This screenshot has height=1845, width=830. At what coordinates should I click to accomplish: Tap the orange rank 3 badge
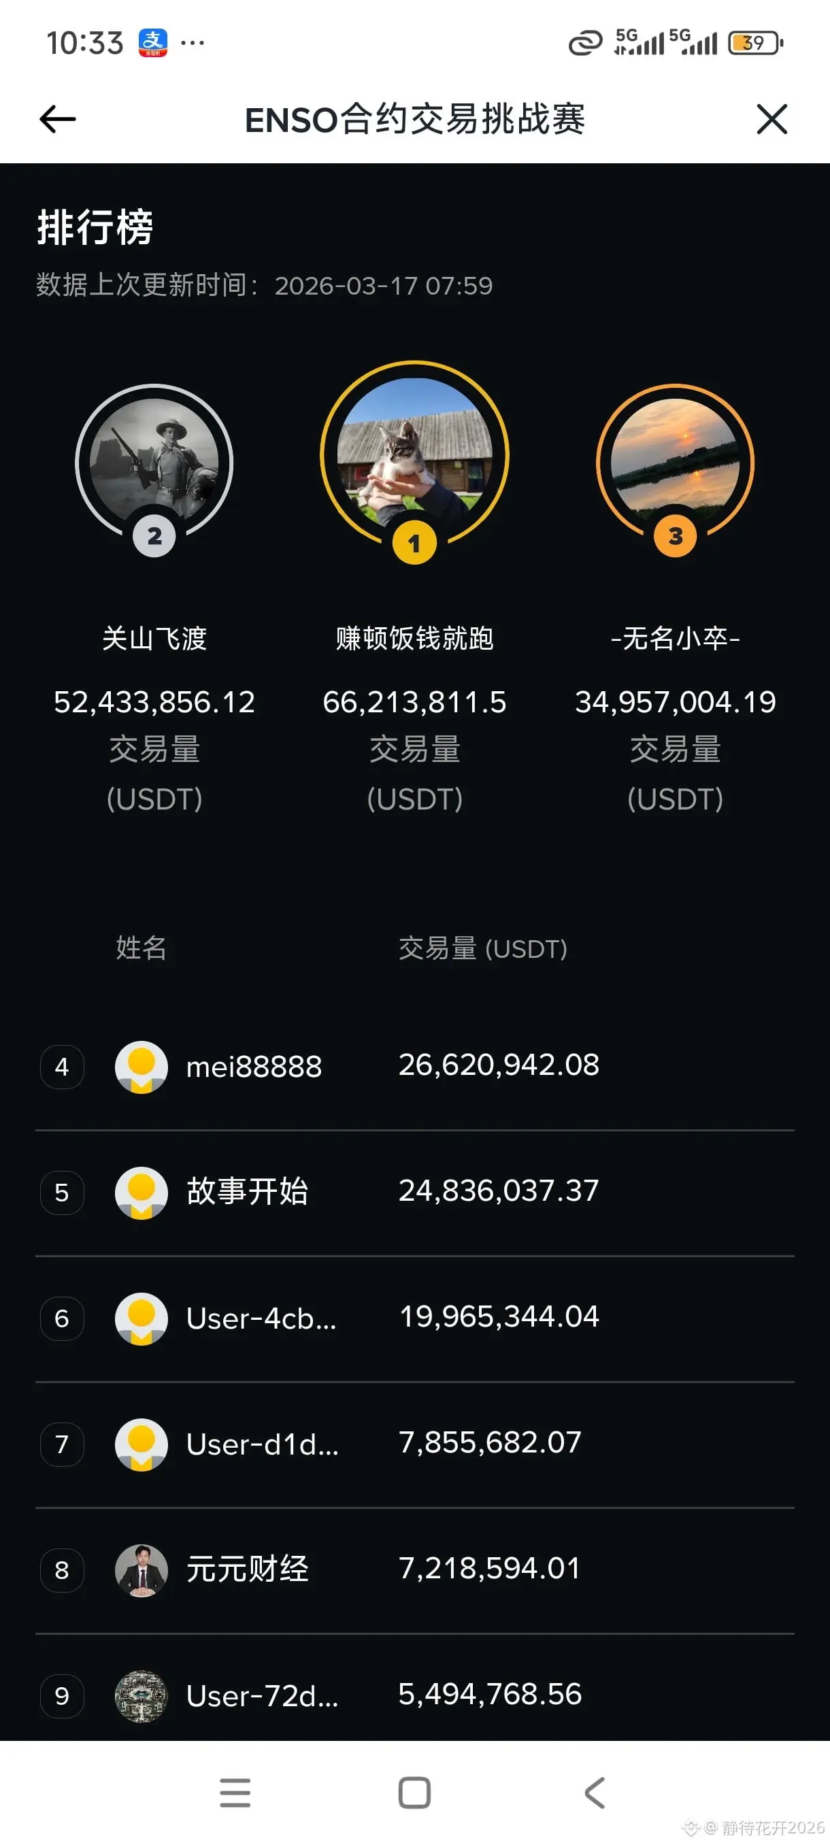click(675, 535)
